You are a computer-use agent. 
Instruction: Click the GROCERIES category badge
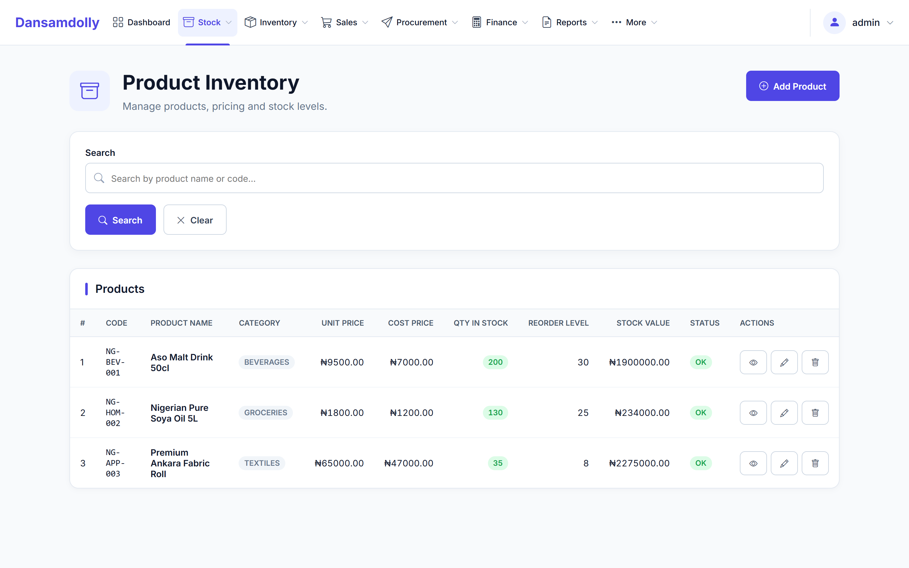[265, 412]
